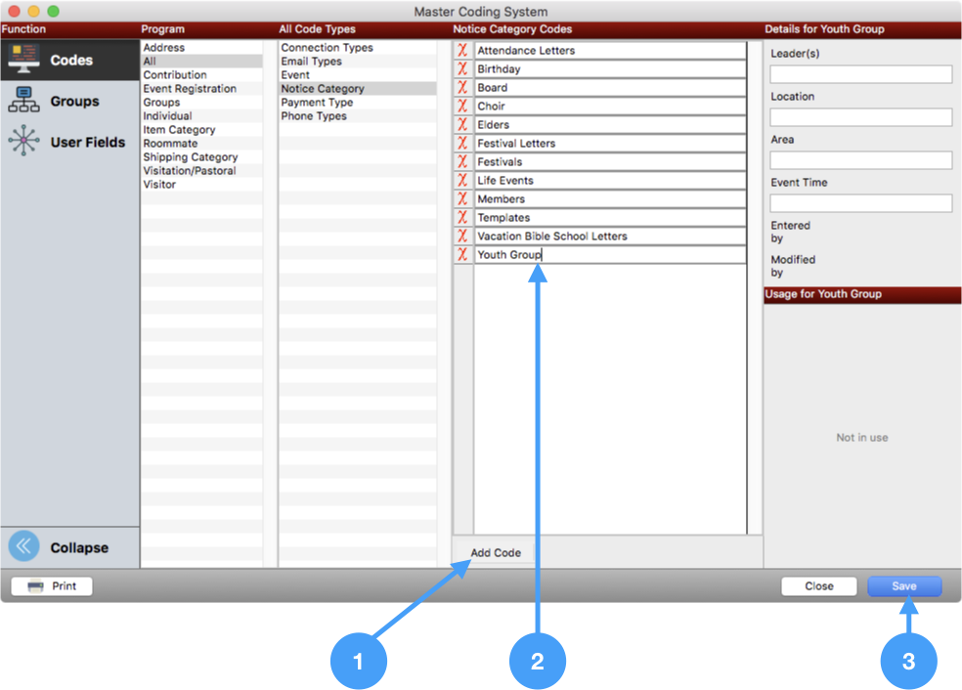Click the Close button
The image size is (962, 690).
[819, 586]
